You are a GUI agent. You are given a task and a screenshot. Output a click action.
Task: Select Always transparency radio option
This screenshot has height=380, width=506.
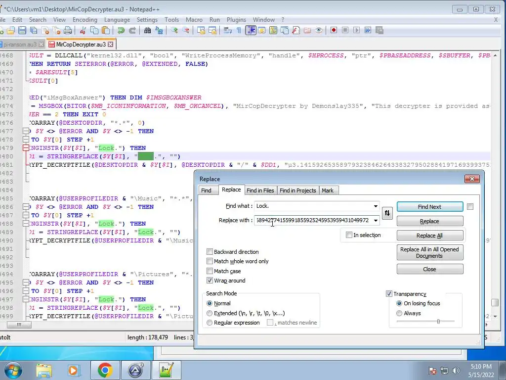click(399, 313)
